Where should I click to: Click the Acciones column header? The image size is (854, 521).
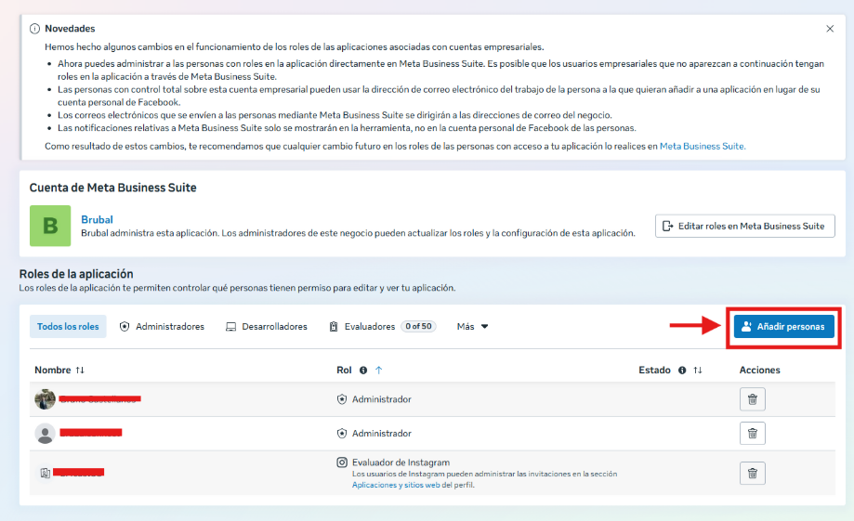[760, 371]
